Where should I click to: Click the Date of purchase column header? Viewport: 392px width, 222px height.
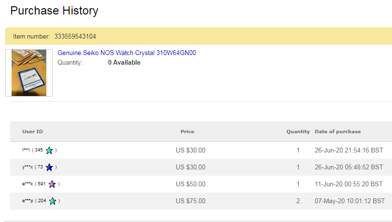[337, 132]
